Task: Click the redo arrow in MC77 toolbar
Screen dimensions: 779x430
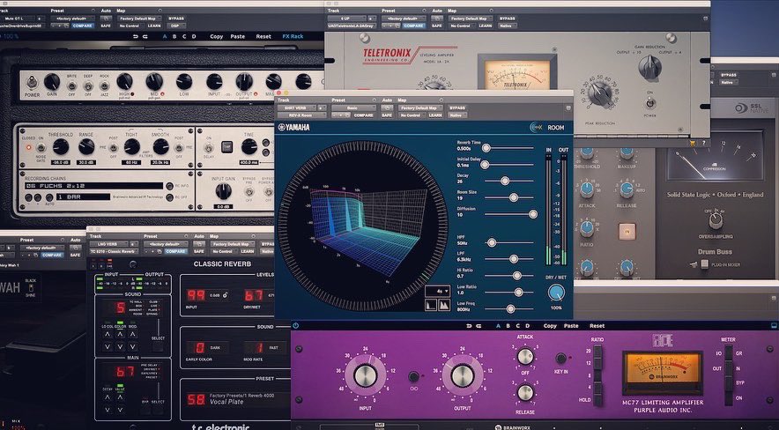Action: click(x=479, y=326)
